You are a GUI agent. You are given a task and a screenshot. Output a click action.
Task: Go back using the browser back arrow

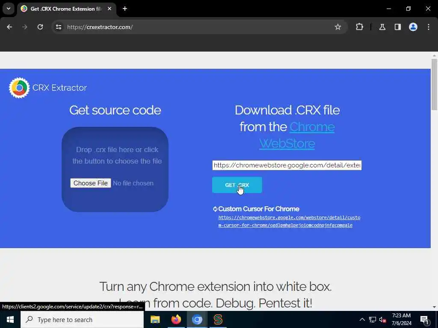point(9,27)
